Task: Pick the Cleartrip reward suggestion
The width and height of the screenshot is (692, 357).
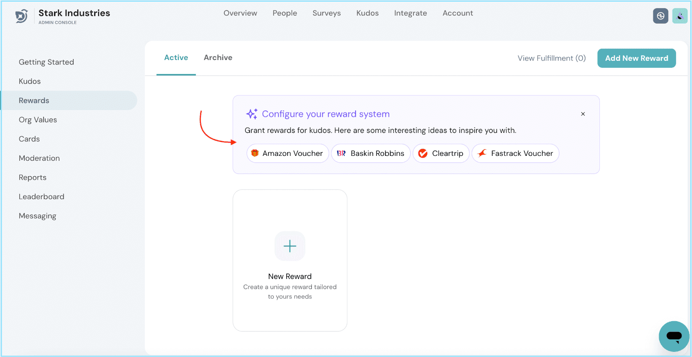Action: click(x=441, y=153)
